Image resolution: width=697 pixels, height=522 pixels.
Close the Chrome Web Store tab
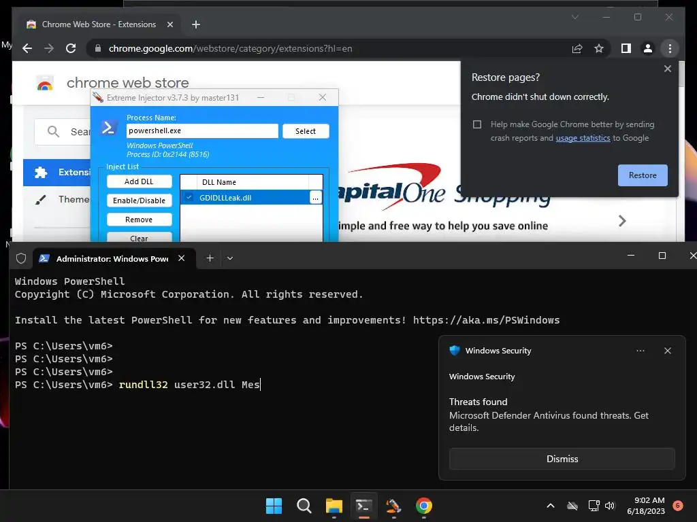(x=169, y=24)
